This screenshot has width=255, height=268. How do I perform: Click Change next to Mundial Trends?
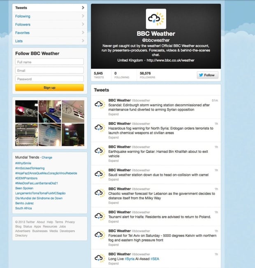47,157
